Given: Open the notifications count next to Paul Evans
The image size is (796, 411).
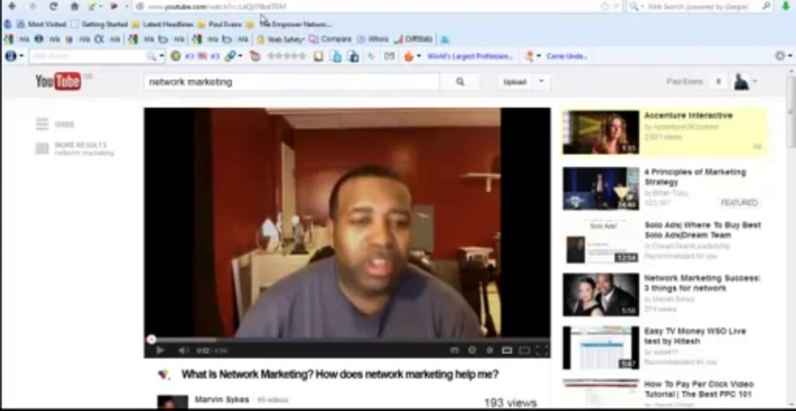Looking at the screenshot, I should click(x=718, y=82).
